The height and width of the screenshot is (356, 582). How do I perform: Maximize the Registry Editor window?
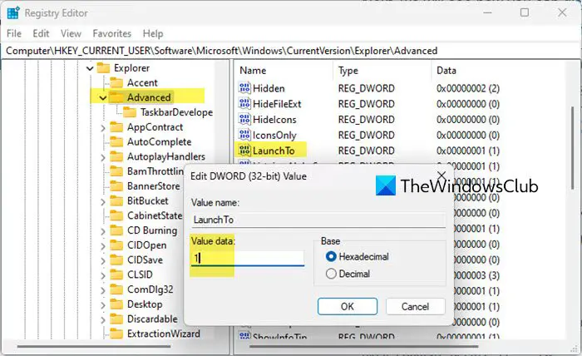(x=525, y=12)
